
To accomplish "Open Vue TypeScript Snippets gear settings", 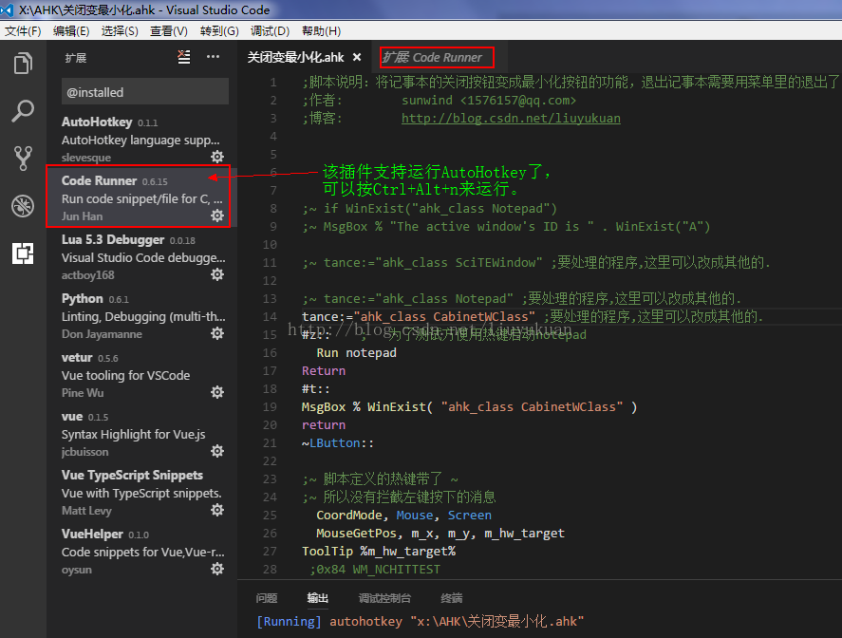I will [x=217, y=510].
